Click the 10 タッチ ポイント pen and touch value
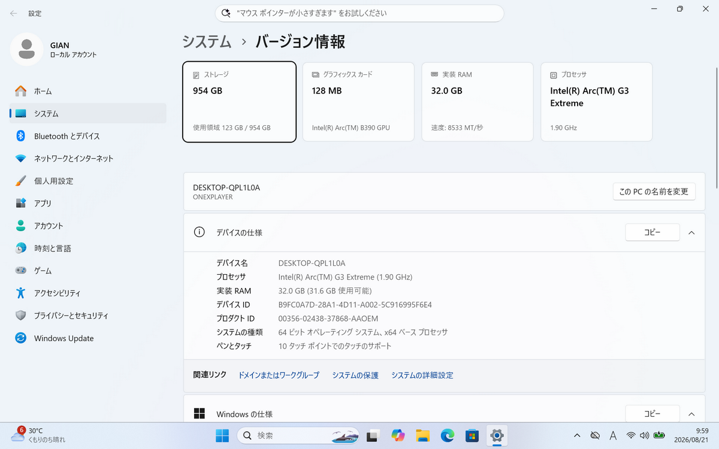 (335, 346)
